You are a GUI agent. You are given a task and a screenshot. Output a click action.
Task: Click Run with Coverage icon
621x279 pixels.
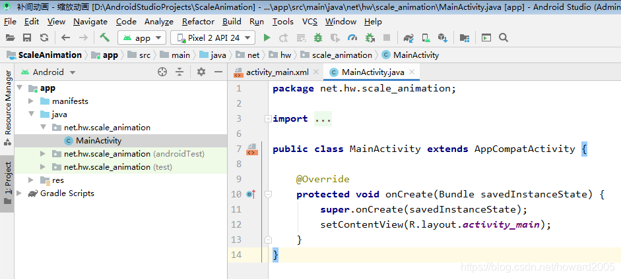335,38
